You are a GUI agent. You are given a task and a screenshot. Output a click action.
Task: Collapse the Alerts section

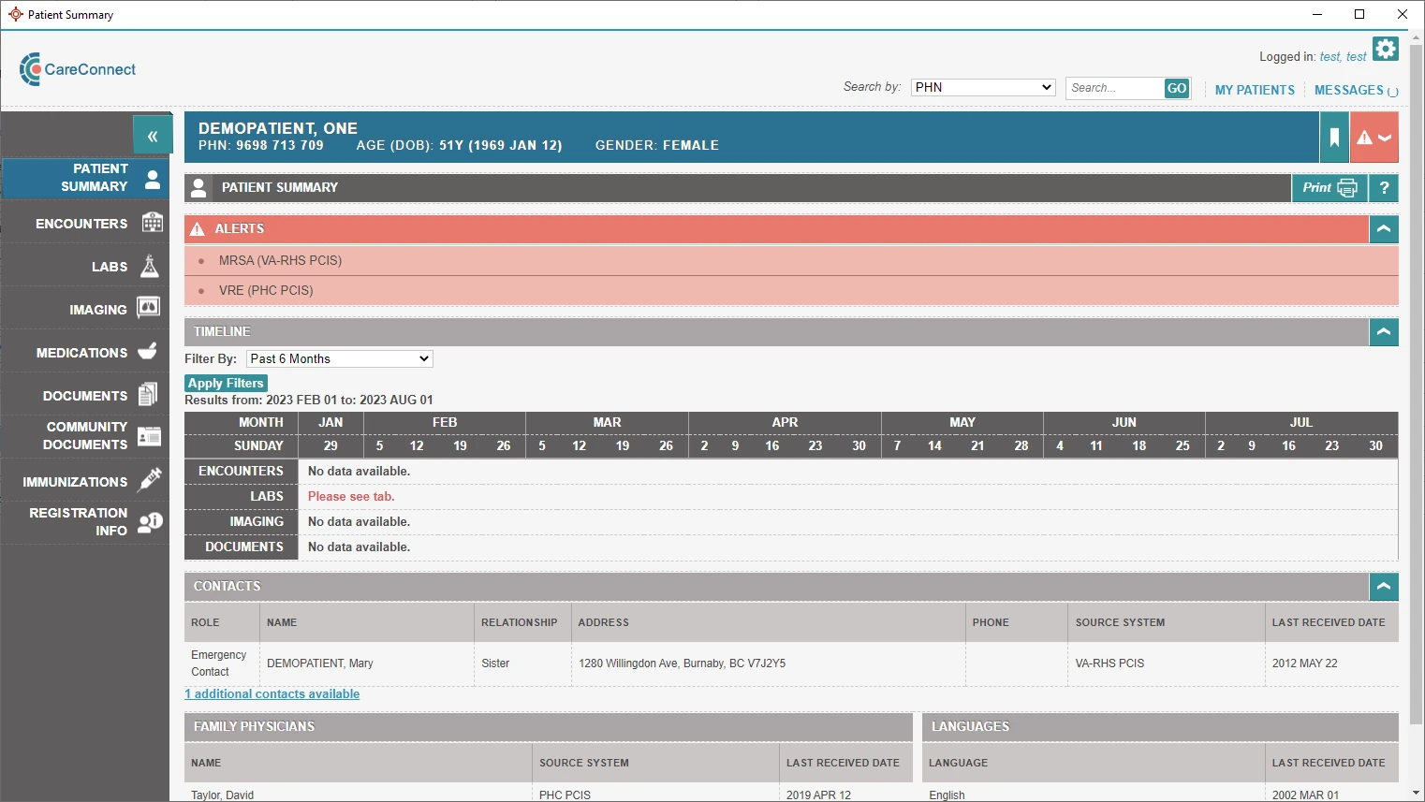(1384, 229)
